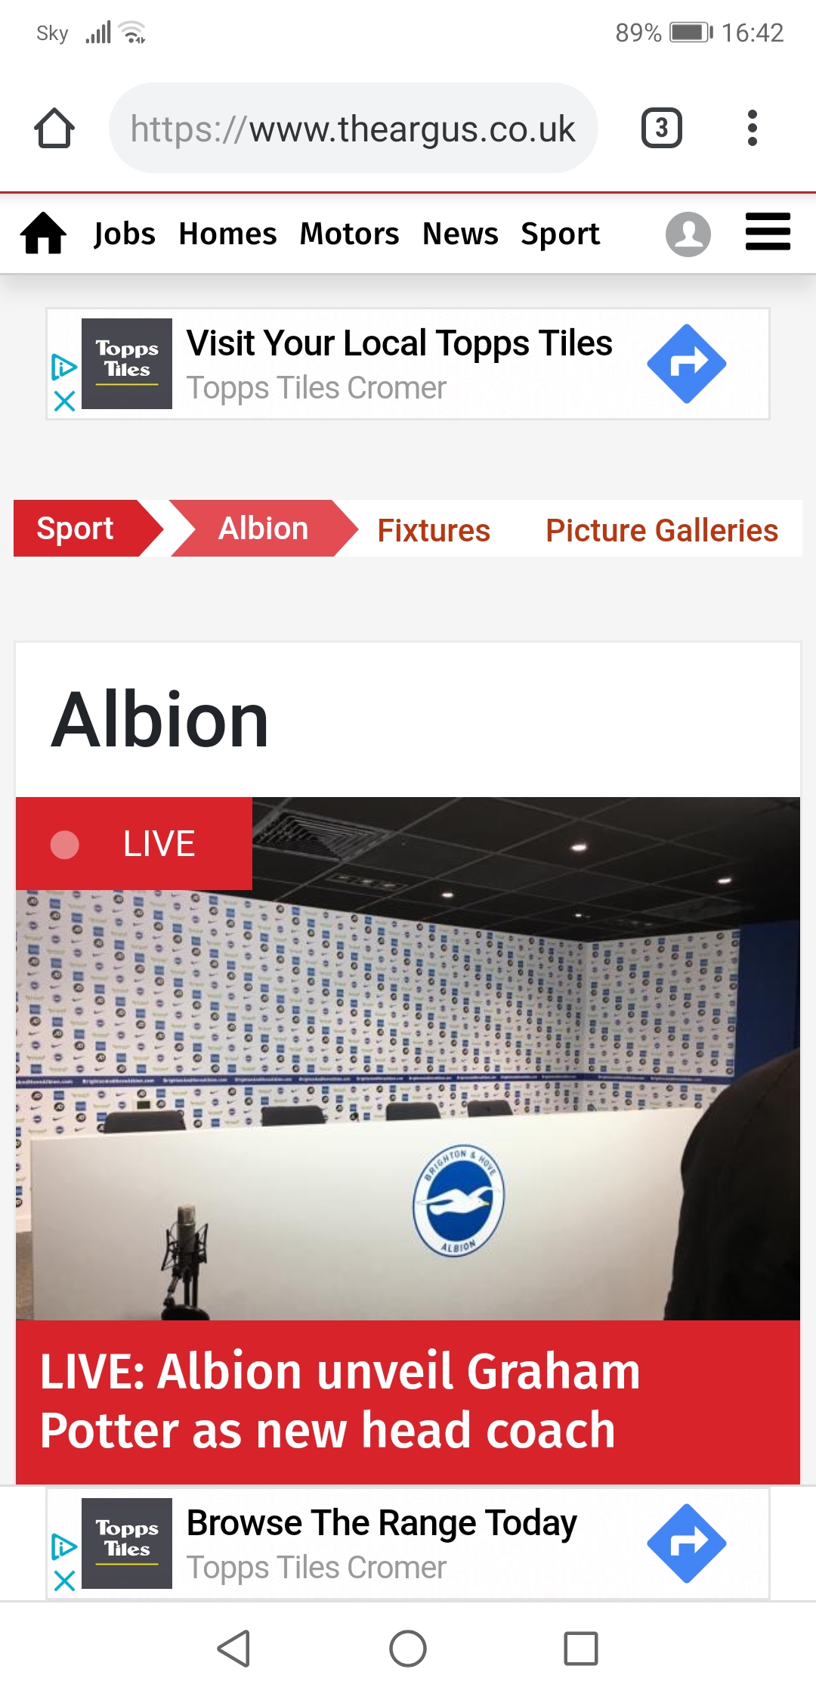The width and height of the screenshot is (816, 1697).
Task: Open the LIVE press conference photo
Action: (x=408, y=1059)
